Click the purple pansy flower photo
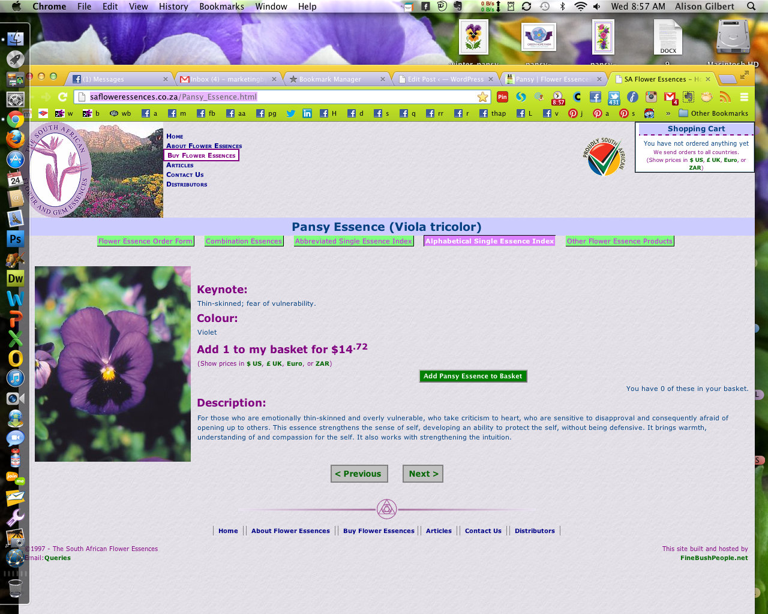 (113, 364)
